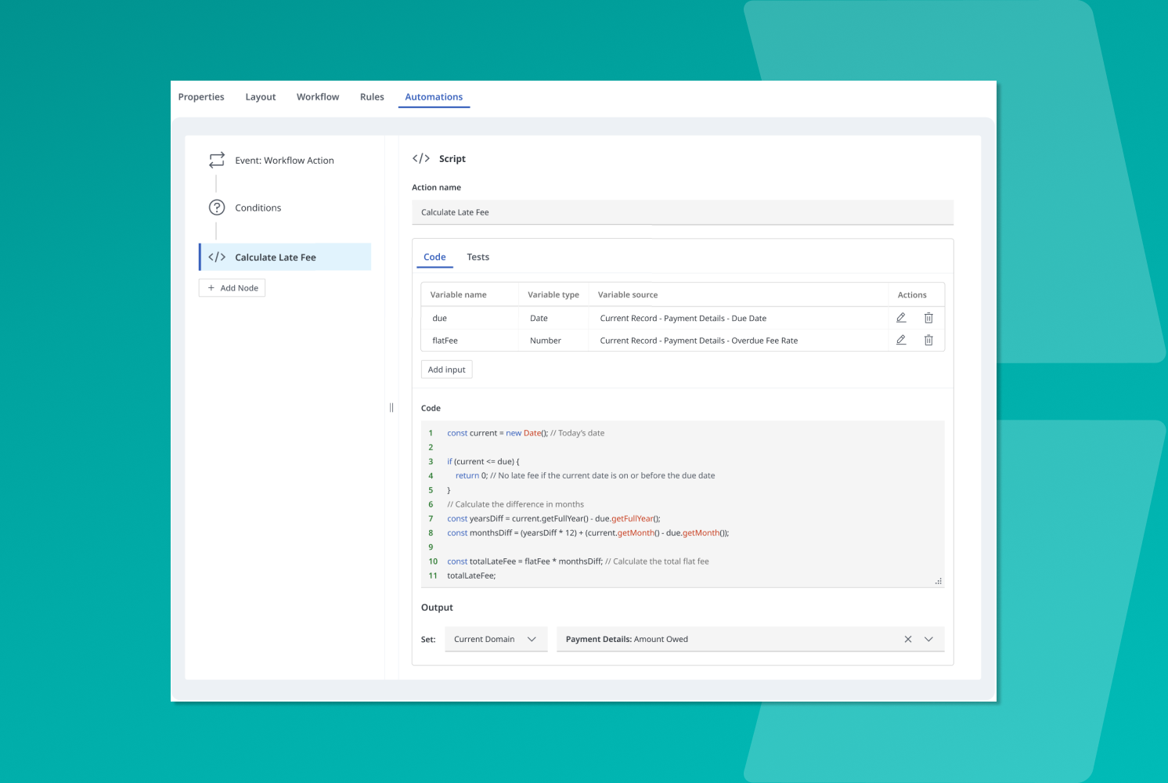Go to the Rules tab
Image resolution: width=1168 pixels, height=783 pixels.
pyautogui.click(x=372, y=97)
